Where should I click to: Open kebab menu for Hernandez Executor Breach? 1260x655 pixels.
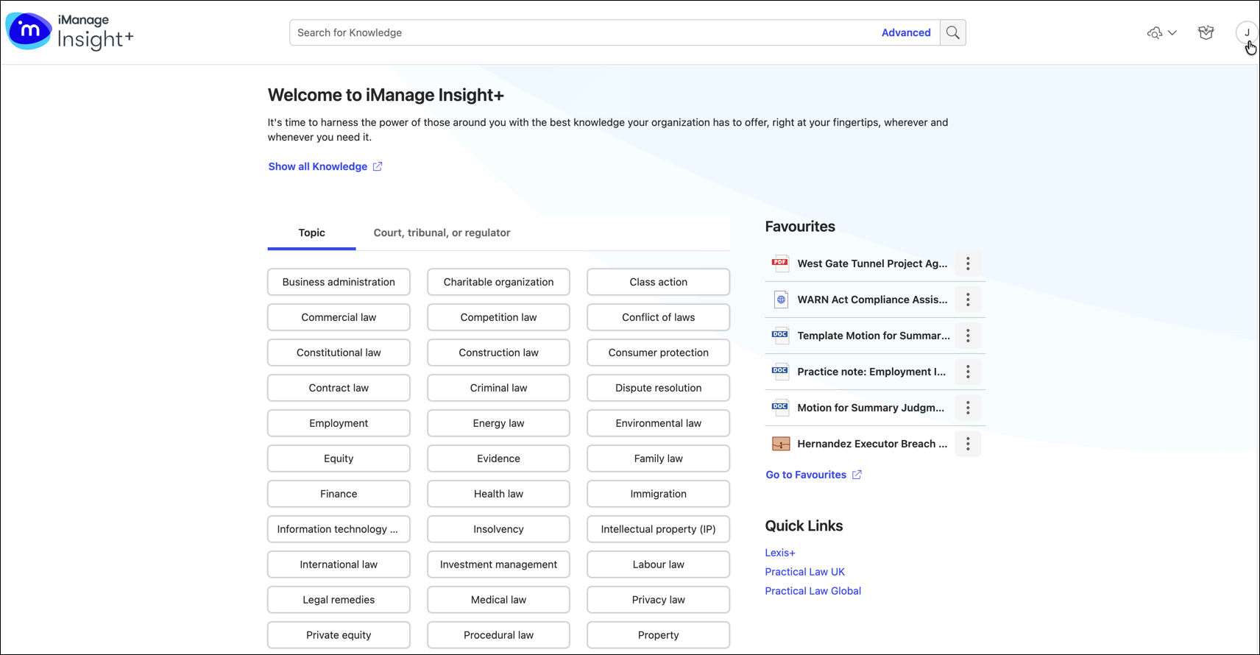click(x=968, y=444)
